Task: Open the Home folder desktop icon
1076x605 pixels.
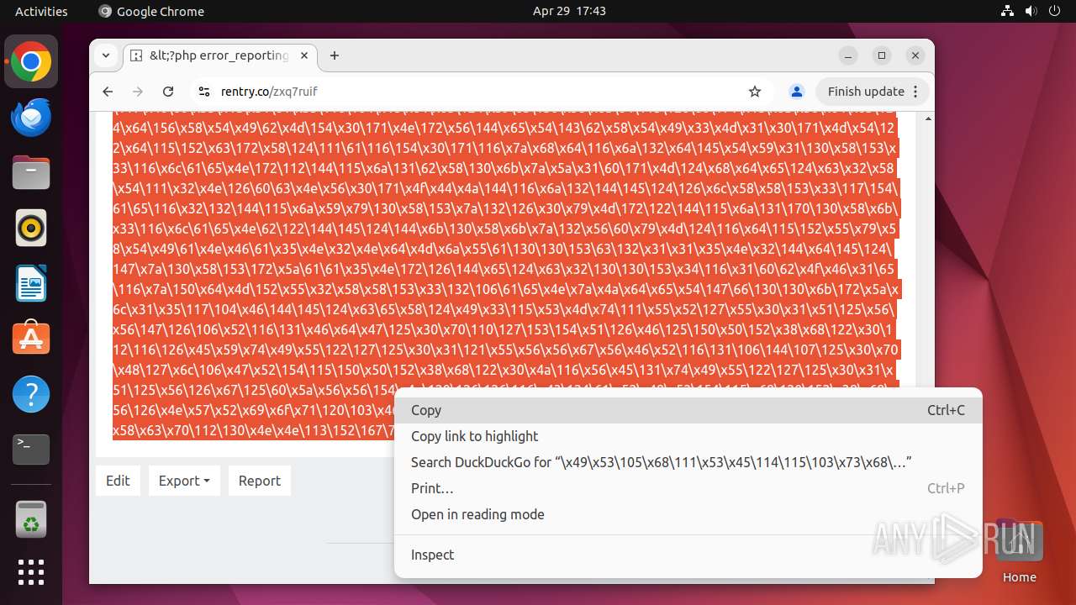Action: (1019, 552)
